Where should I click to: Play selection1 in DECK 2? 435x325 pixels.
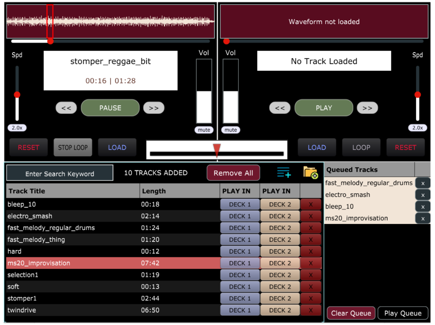pos(280,275)
